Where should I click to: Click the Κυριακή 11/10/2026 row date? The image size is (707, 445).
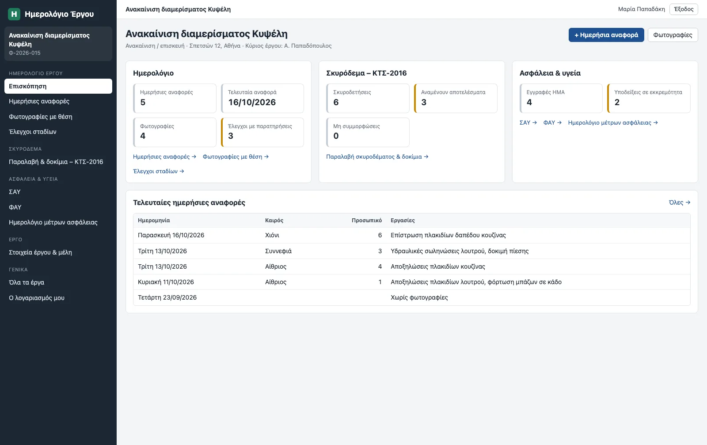pyautogui.click(x=166, y=282)
